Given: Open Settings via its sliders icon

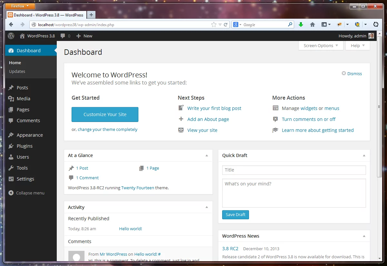Looking at the screenshot, I should [11, 179].
